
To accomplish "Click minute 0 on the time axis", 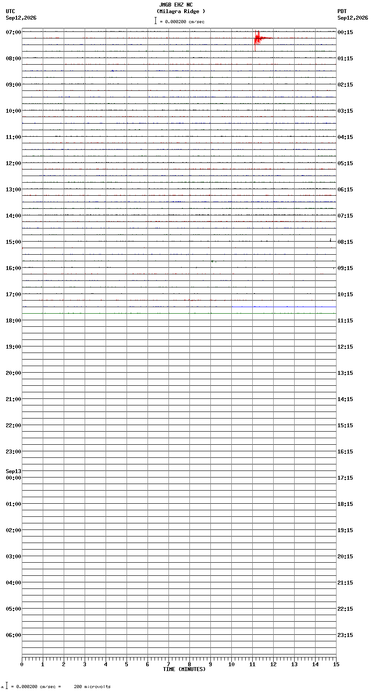I will [x=22, y=664].
